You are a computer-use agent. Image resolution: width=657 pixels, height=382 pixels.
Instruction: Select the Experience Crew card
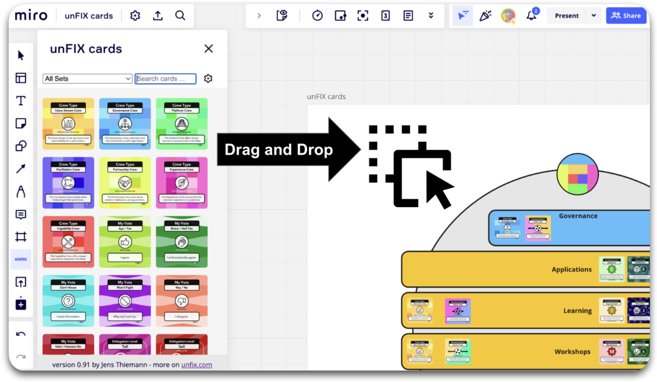pos(182,182)
